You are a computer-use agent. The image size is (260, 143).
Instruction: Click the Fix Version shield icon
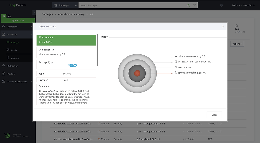click(x=40, y=38)
